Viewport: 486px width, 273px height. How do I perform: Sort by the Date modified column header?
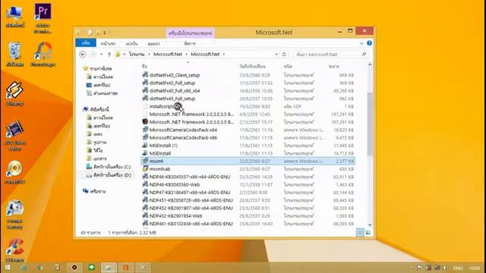252,66
